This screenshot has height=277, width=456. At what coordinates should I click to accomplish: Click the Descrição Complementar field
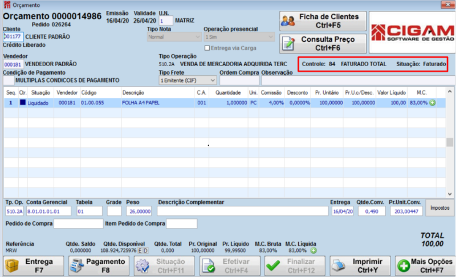click(x=243, y=211)
